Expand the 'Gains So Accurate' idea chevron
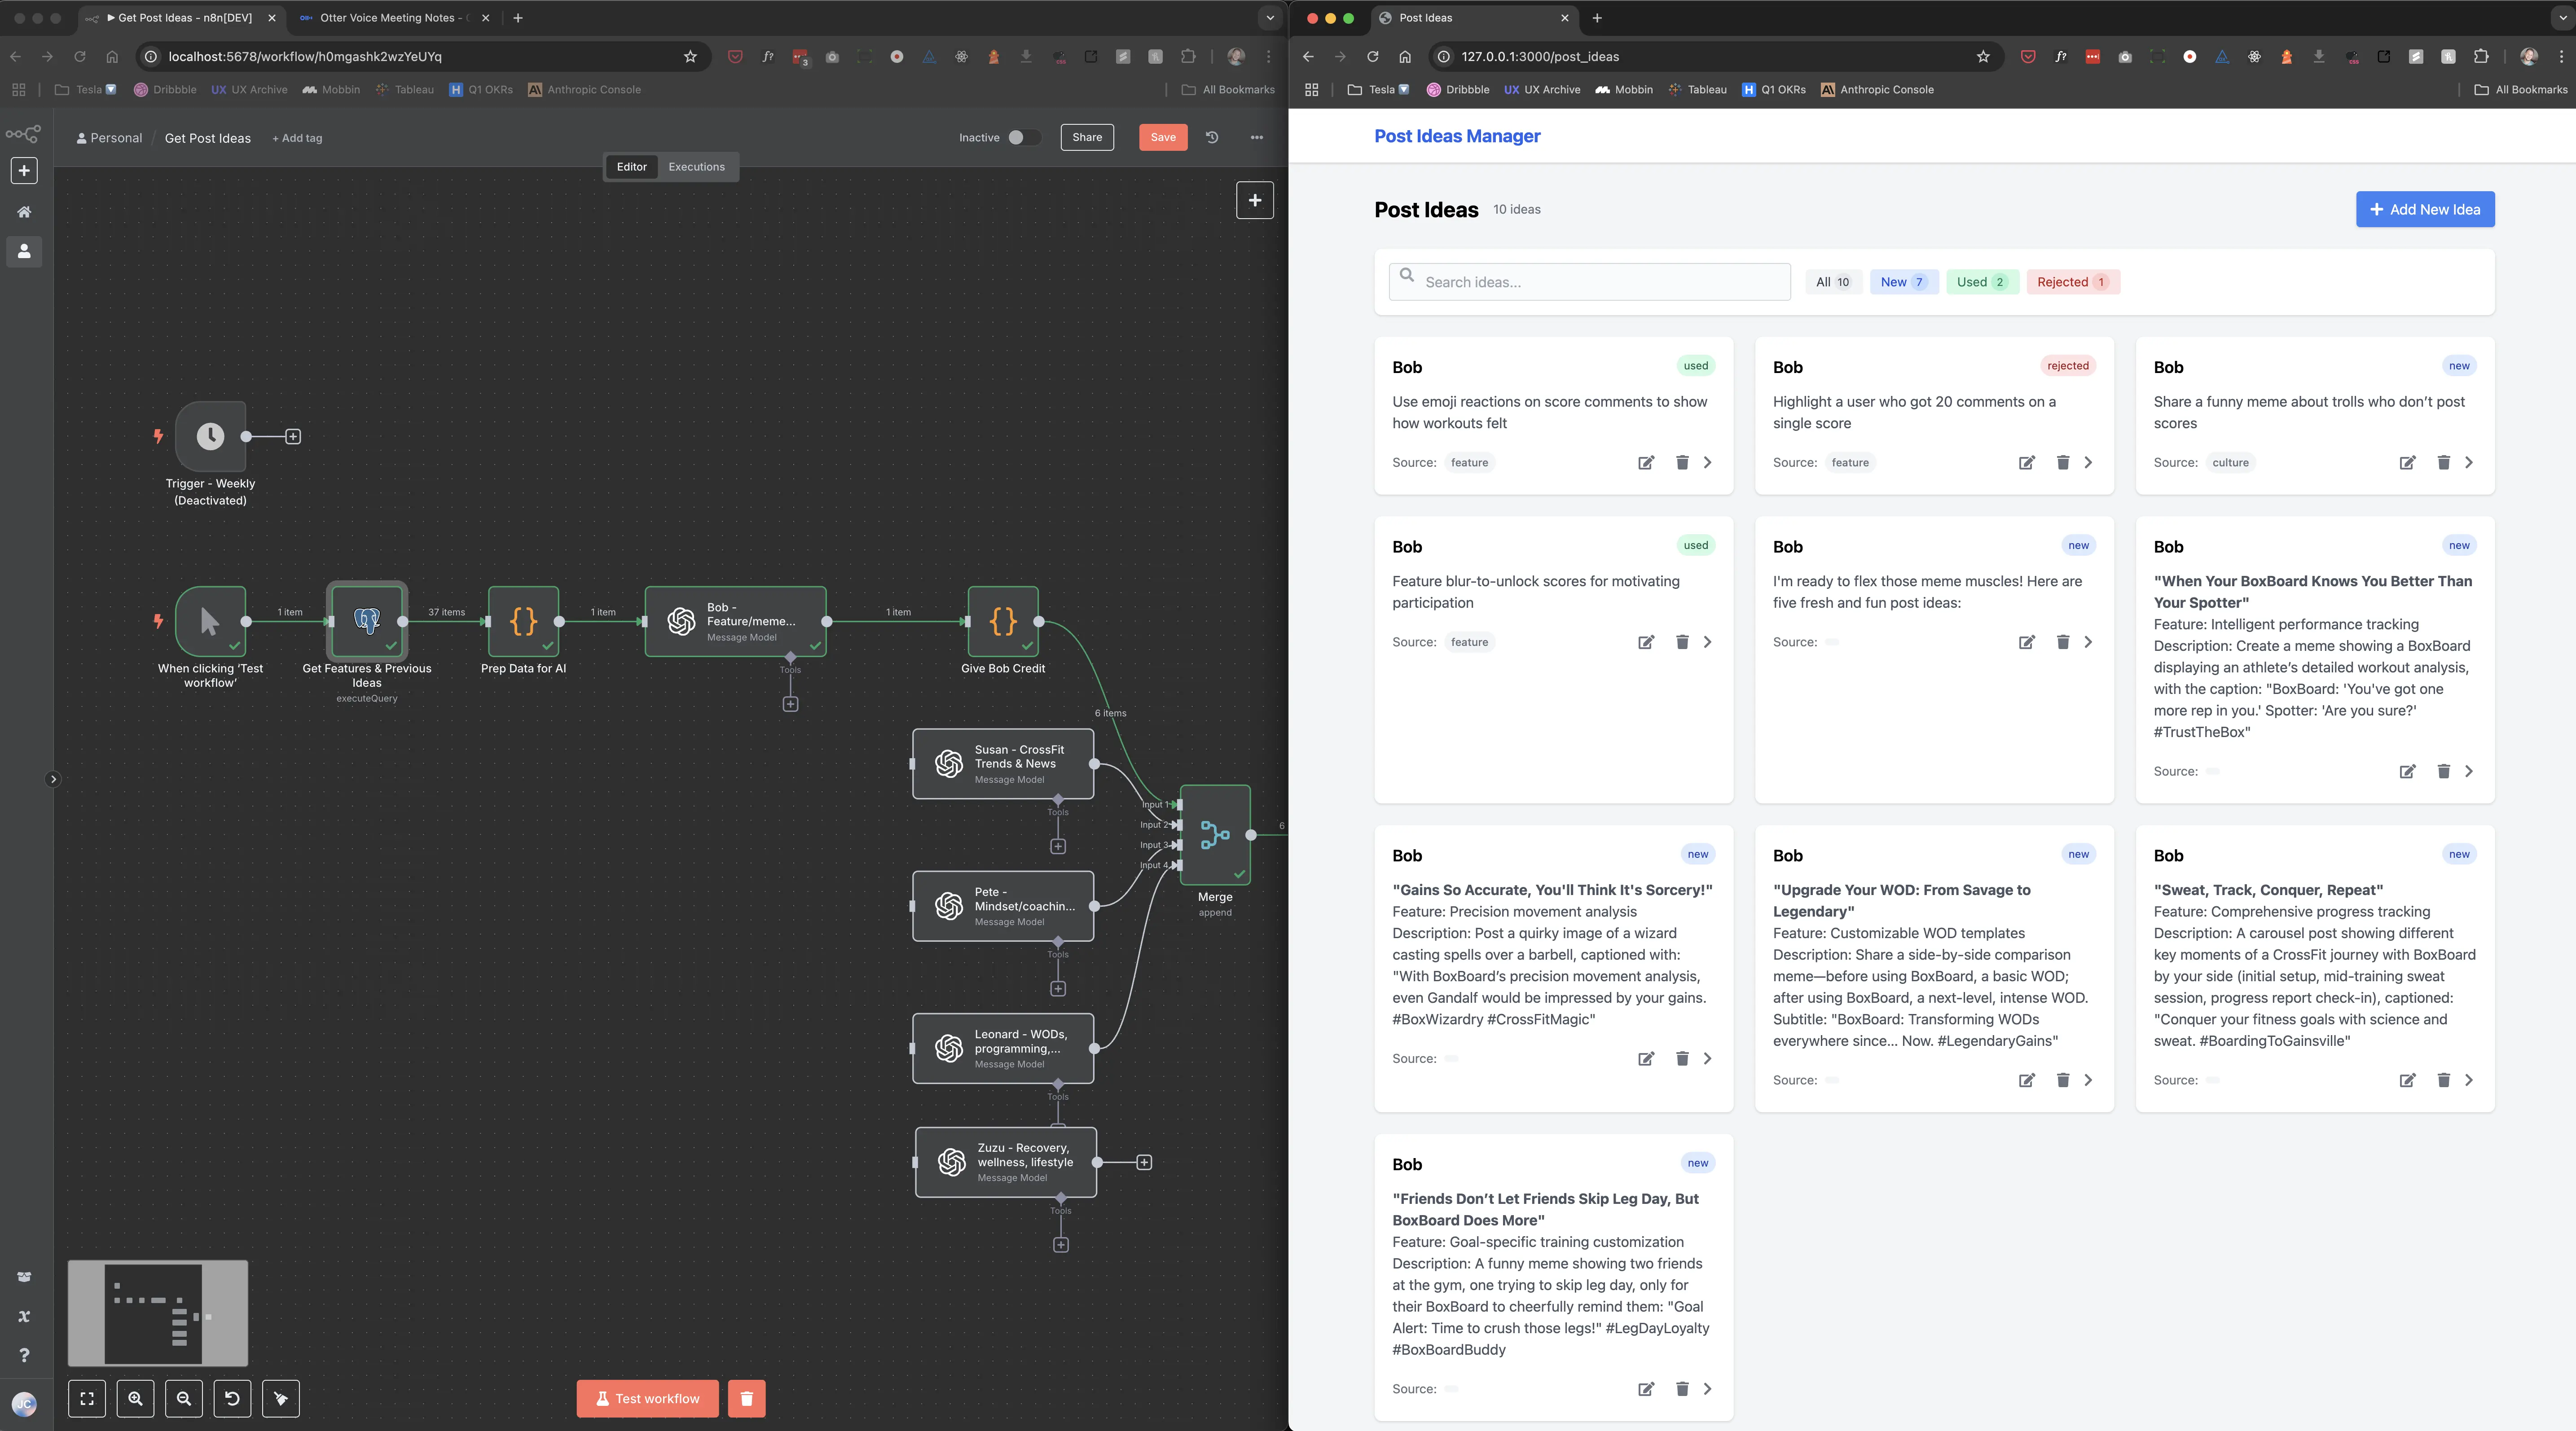 [x=1708, y=1058]
